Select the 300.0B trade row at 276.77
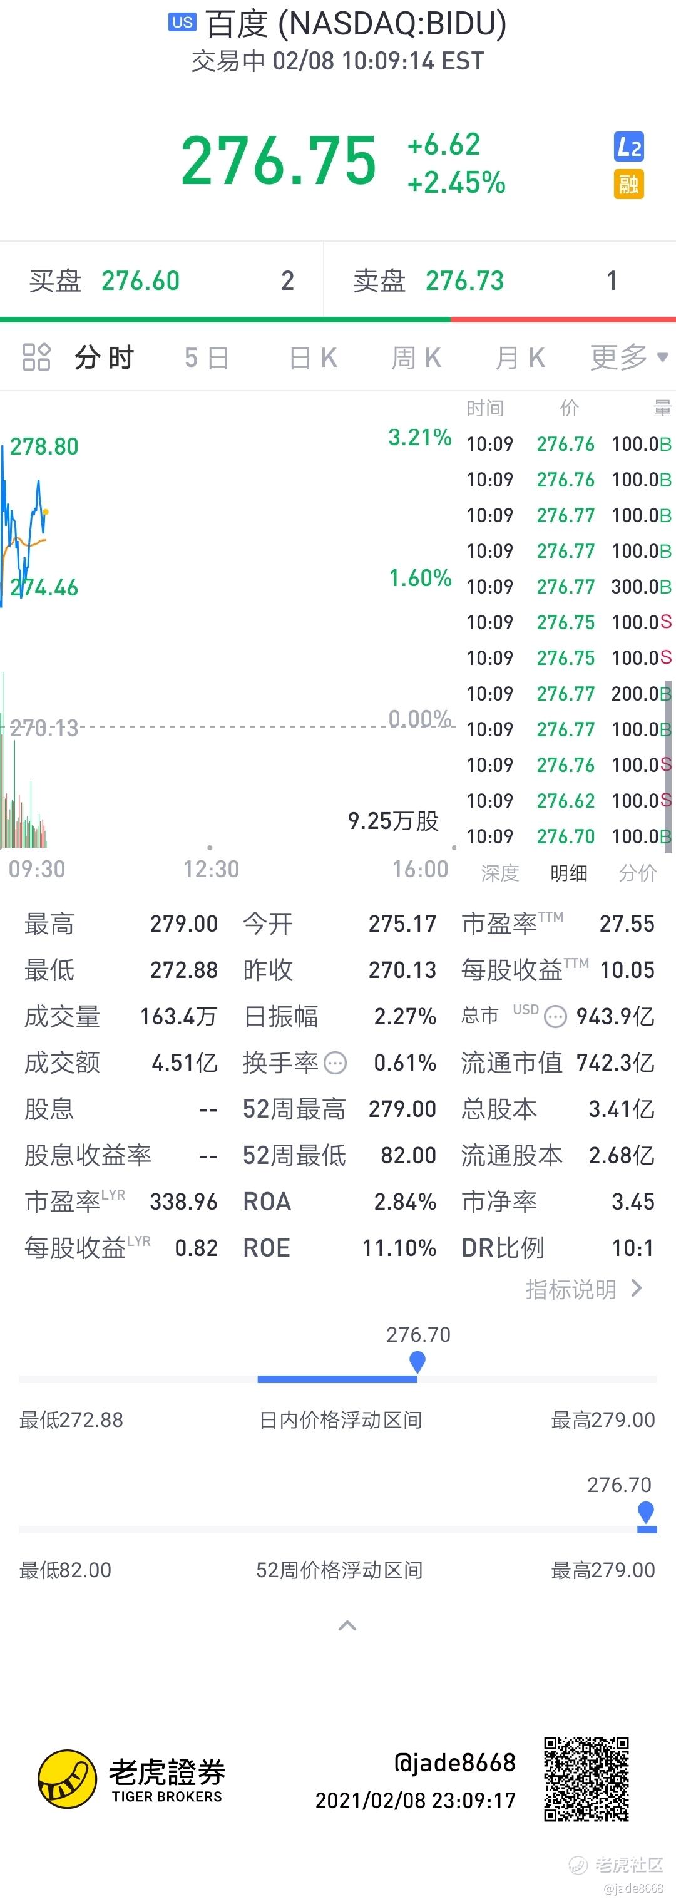Viewport: 676px width, 1904px height. coord(569,587)
